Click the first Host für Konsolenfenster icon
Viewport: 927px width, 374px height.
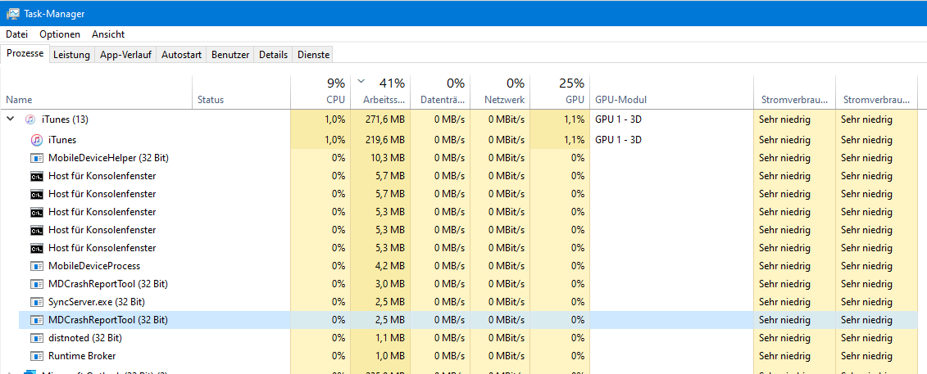[x=37, y=176]
